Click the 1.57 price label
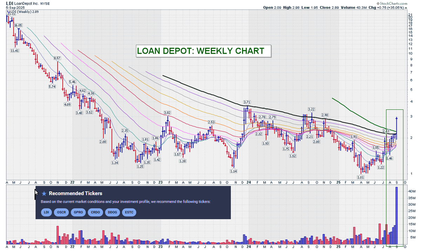The width and height of the screenshot is (421, 251). tap(178, 154)
